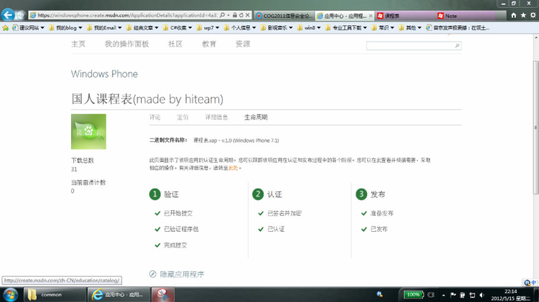The height and width of the screenshot is (302, 539).
Task: Open the browser Home icon
Action: [x=514, y=16]
